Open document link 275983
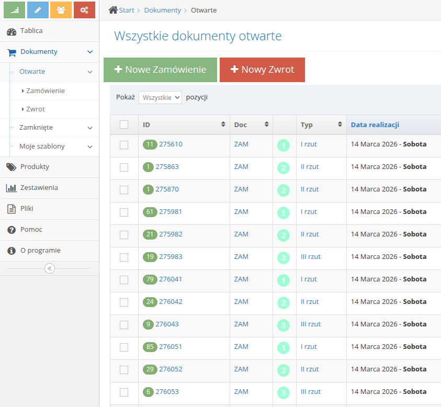This screenshot has height=407, width=441. click(171, 257)
